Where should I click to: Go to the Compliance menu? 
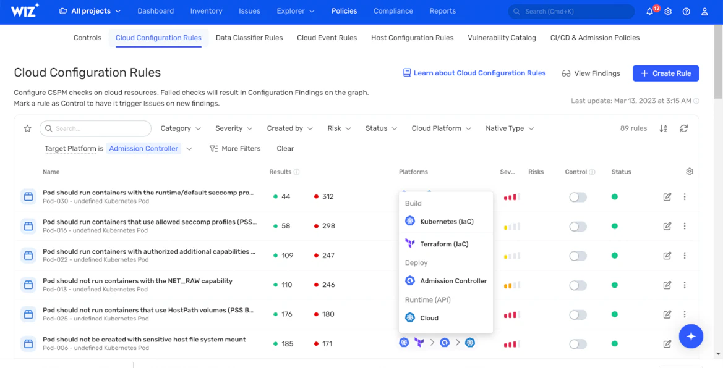click(x=393, y=11)
